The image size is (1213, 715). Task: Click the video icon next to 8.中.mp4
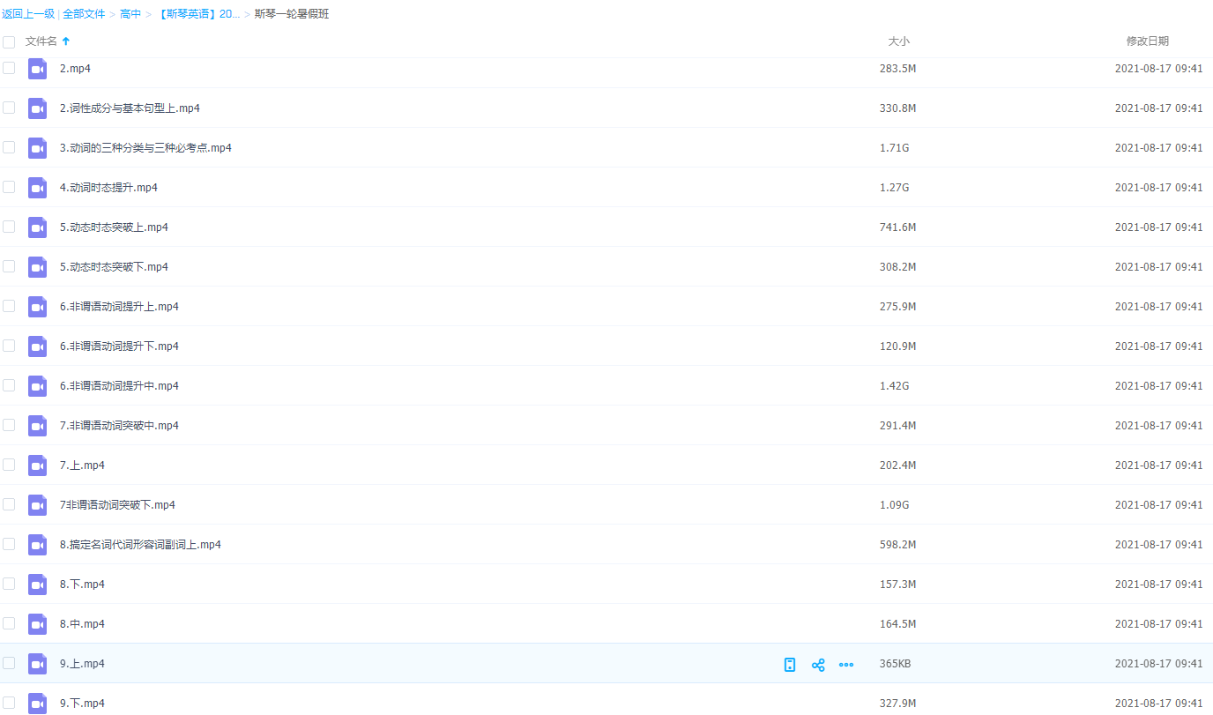37,624
